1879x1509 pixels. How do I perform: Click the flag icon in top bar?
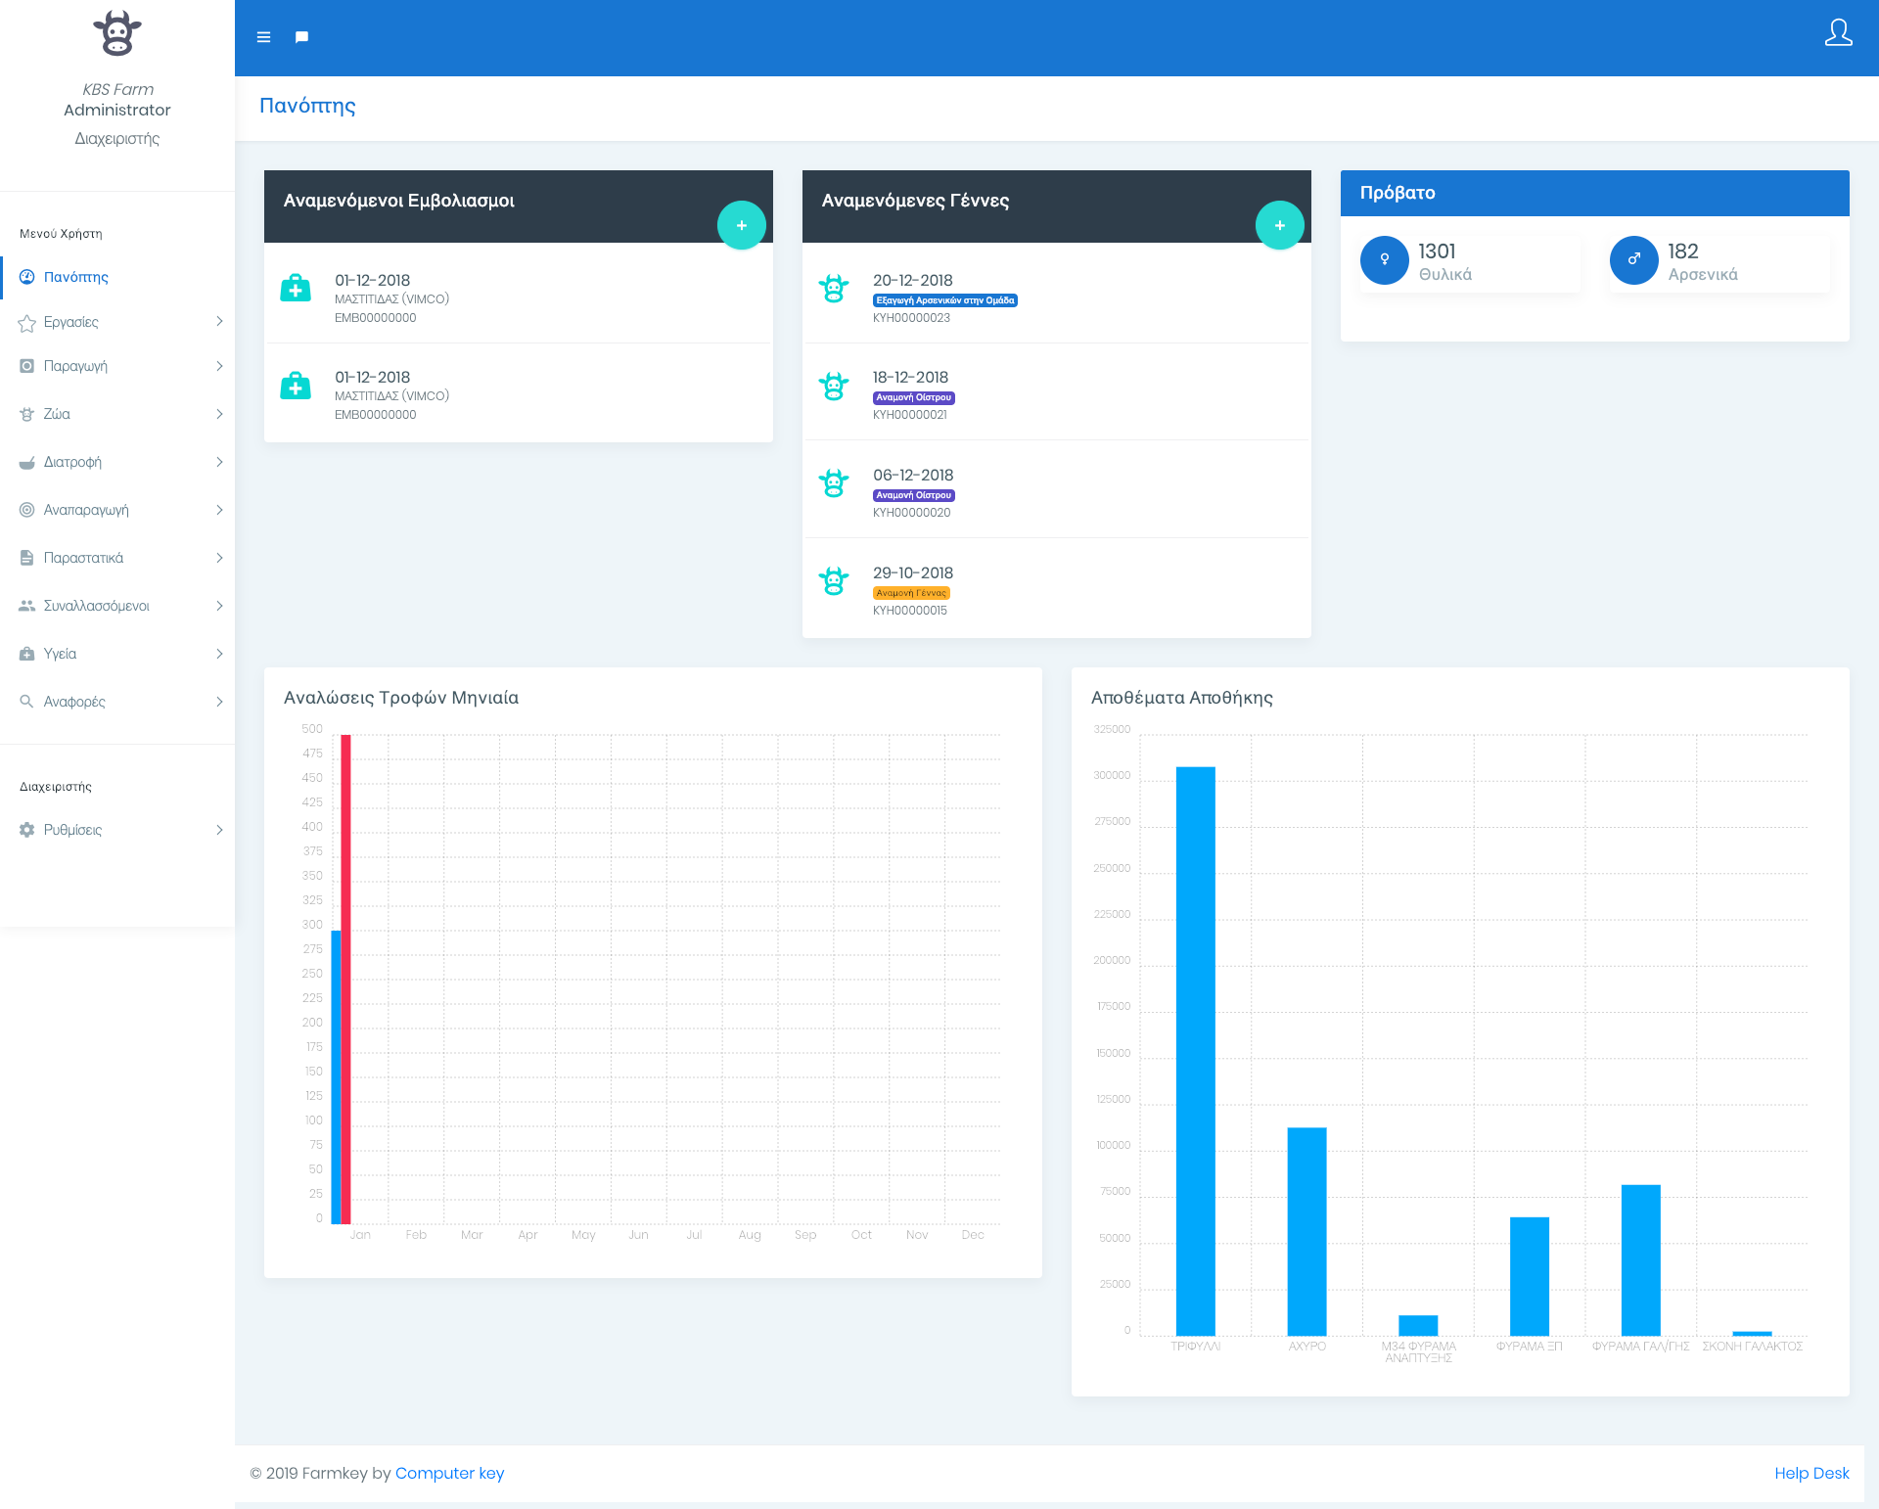coord(301,37)
